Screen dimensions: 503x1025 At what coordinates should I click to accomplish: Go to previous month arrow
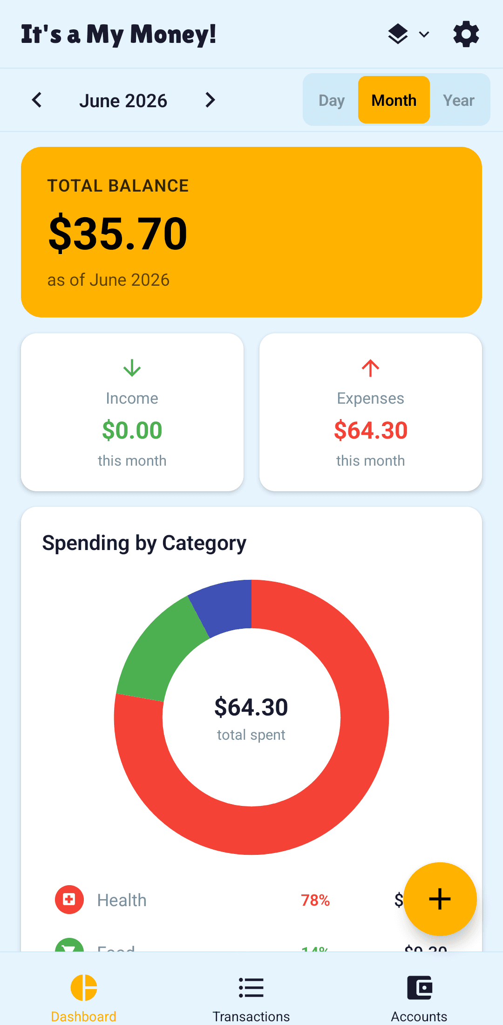37,100
